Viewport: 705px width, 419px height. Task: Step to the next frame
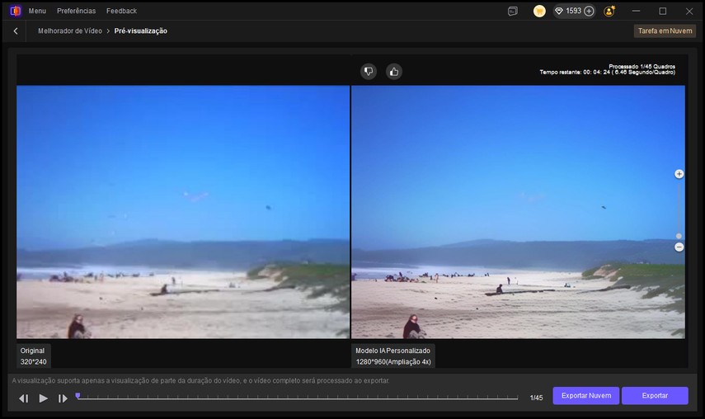pyautogui.click(x=63, y=398)
